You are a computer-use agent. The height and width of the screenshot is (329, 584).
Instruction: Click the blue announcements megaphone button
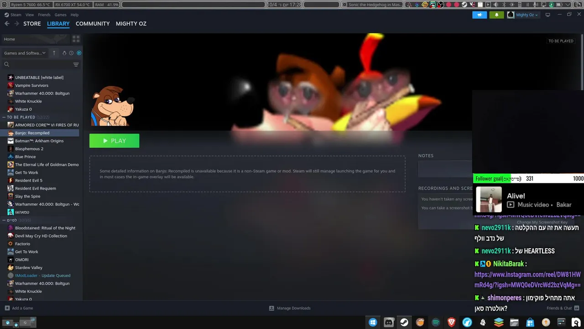point(480,15)
